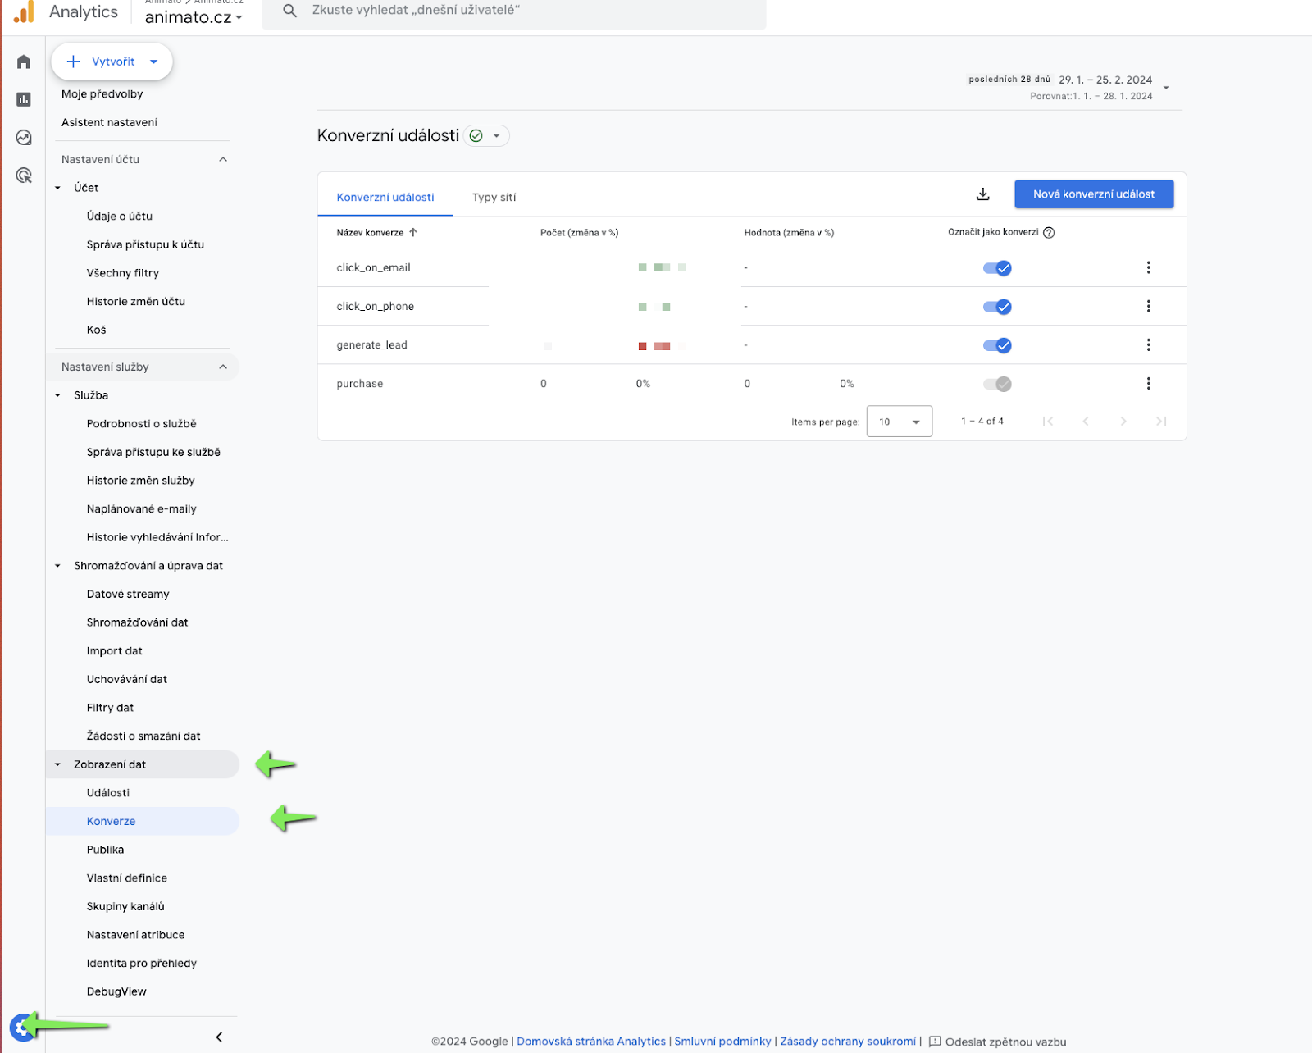
Task: Switch to Typy sítí tab
Action: click(494, 197)
